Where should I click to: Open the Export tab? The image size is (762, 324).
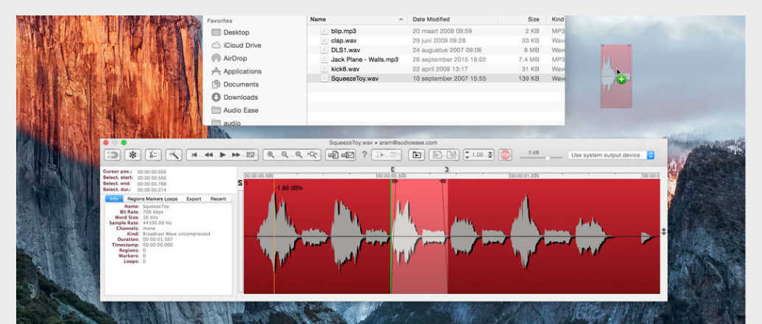(x=194, y=199)
